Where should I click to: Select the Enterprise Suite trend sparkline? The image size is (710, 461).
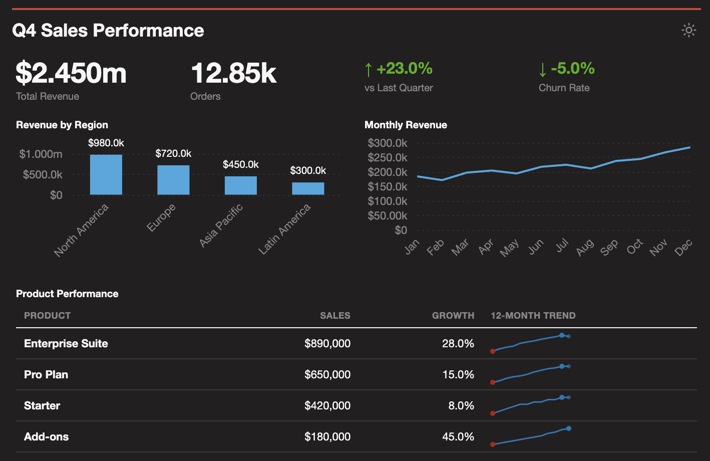[x=531, y=343]
